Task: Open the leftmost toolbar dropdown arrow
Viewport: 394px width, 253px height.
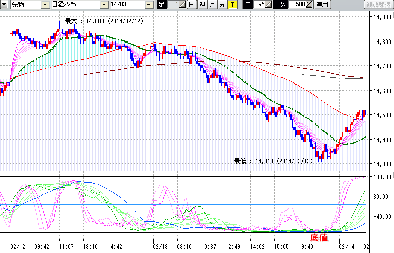Action: (x=4, y=5)
